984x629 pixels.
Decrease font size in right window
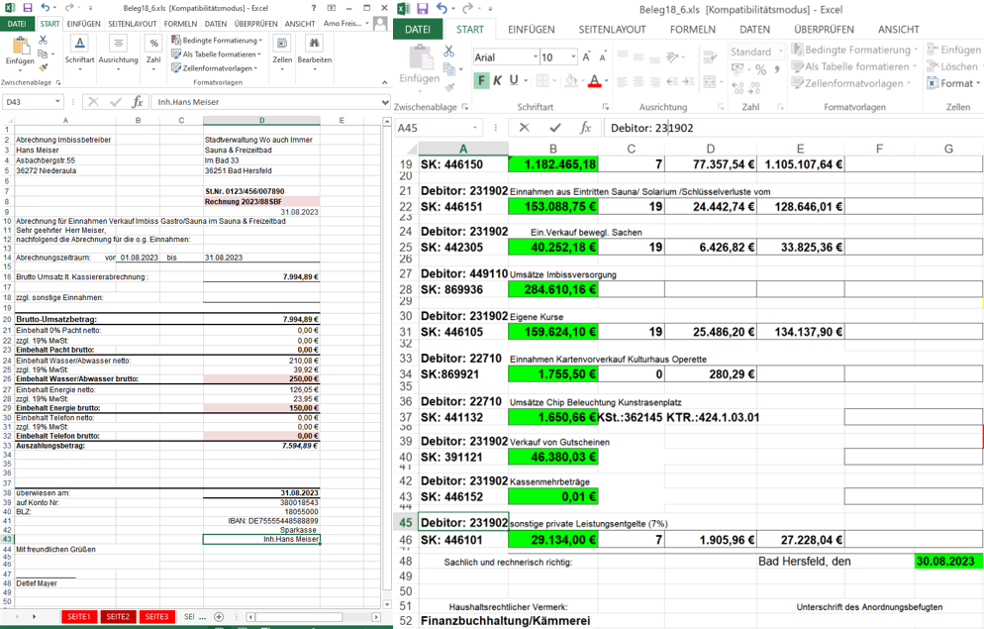coord(603,57)
